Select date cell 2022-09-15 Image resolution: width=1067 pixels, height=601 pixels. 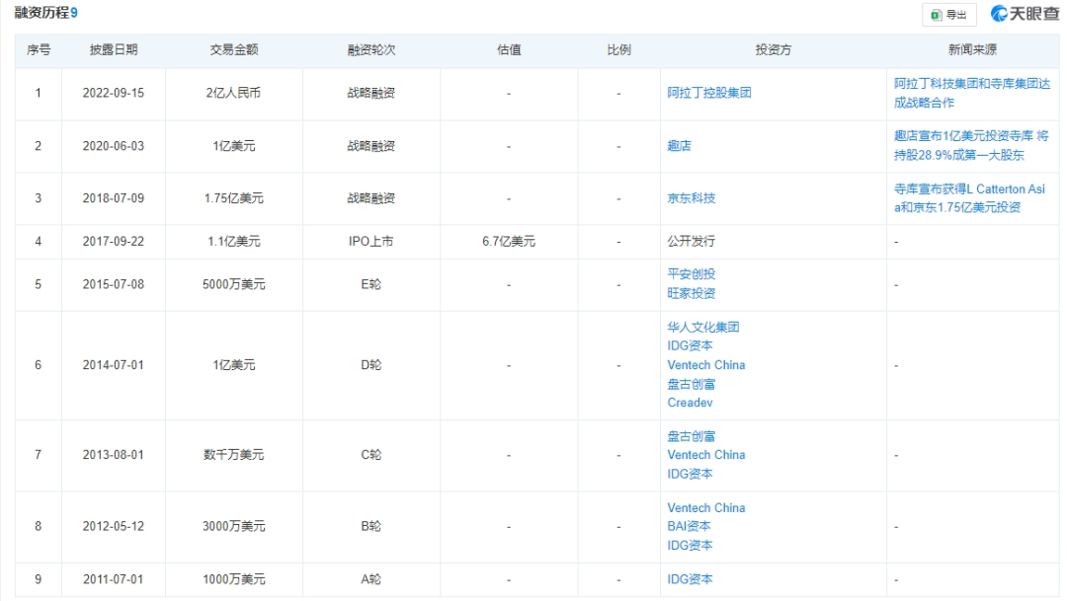point(114,93)
